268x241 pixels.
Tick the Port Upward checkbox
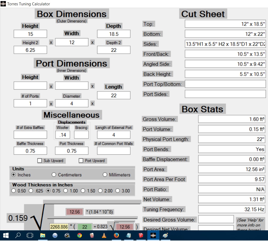coord(81,161)
